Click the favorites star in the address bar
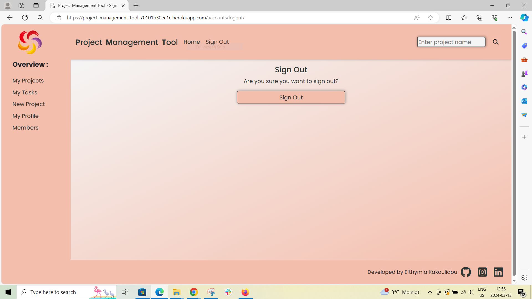The height and width of the screenshot is (299, 532). (430, 17)
